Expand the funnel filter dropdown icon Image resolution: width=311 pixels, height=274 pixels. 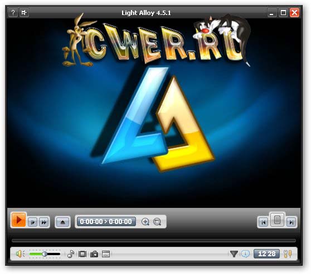pyautogui.click(x=234, y=254)
